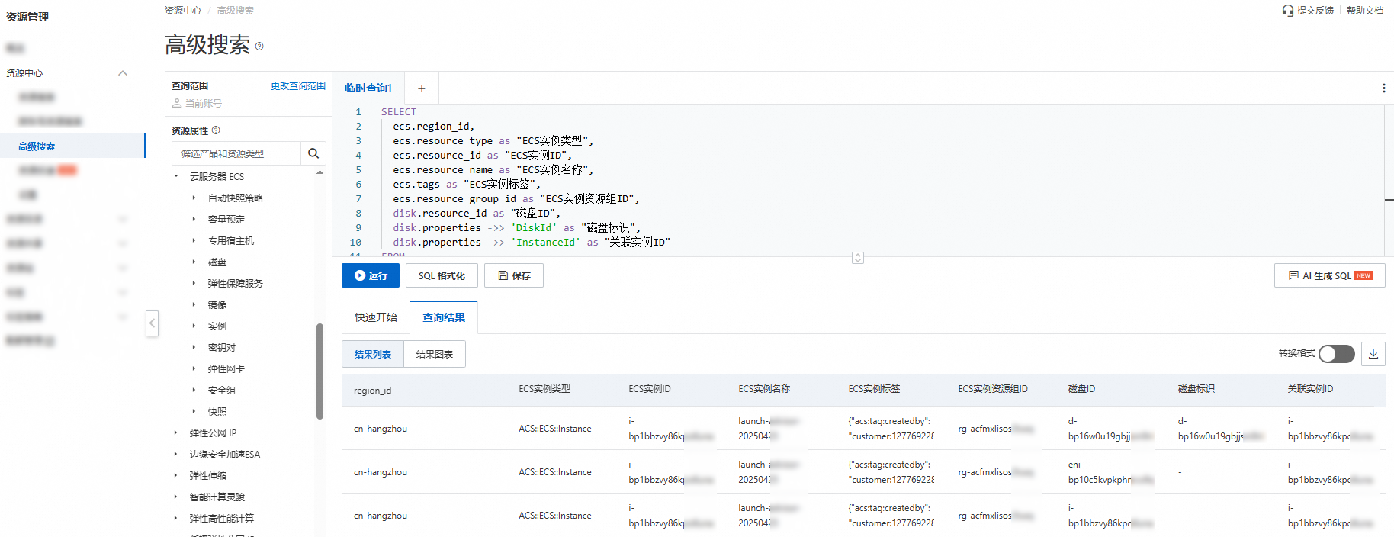This screenshot has width=1394, height=537.
Task: Expand the 边缘安全加速ESA tree node
Action: [176, 454]
